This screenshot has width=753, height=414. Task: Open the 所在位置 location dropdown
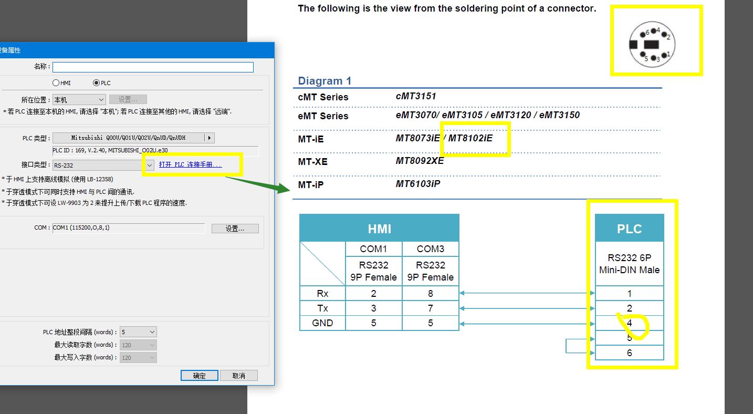click(x=79, y=100)
